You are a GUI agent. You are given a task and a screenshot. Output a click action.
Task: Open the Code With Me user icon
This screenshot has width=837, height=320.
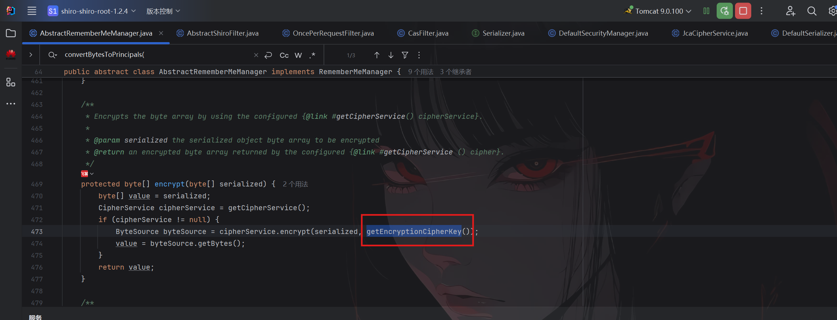(x=791, y=11)
